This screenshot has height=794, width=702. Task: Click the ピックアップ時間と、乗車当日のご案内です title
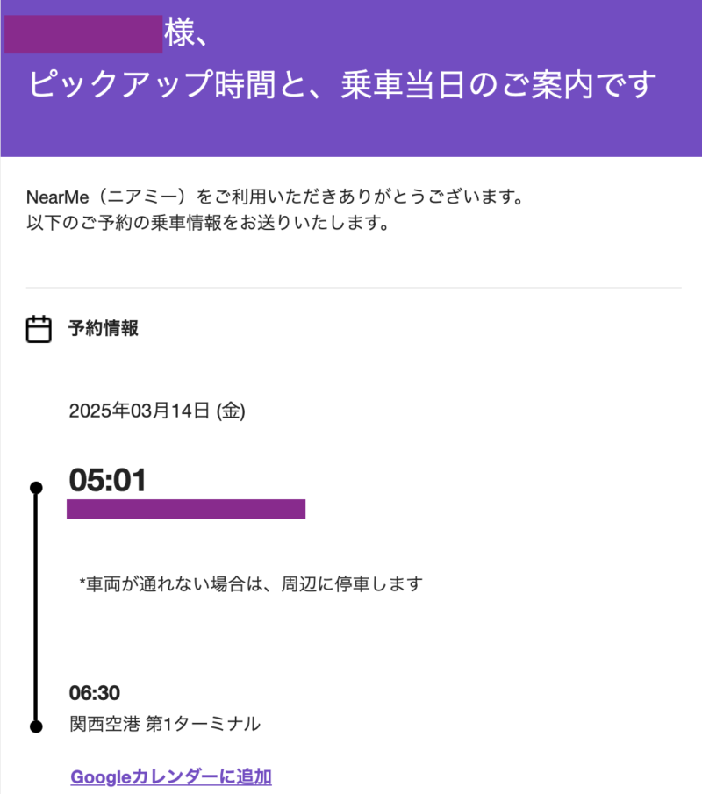click(342, 84)
